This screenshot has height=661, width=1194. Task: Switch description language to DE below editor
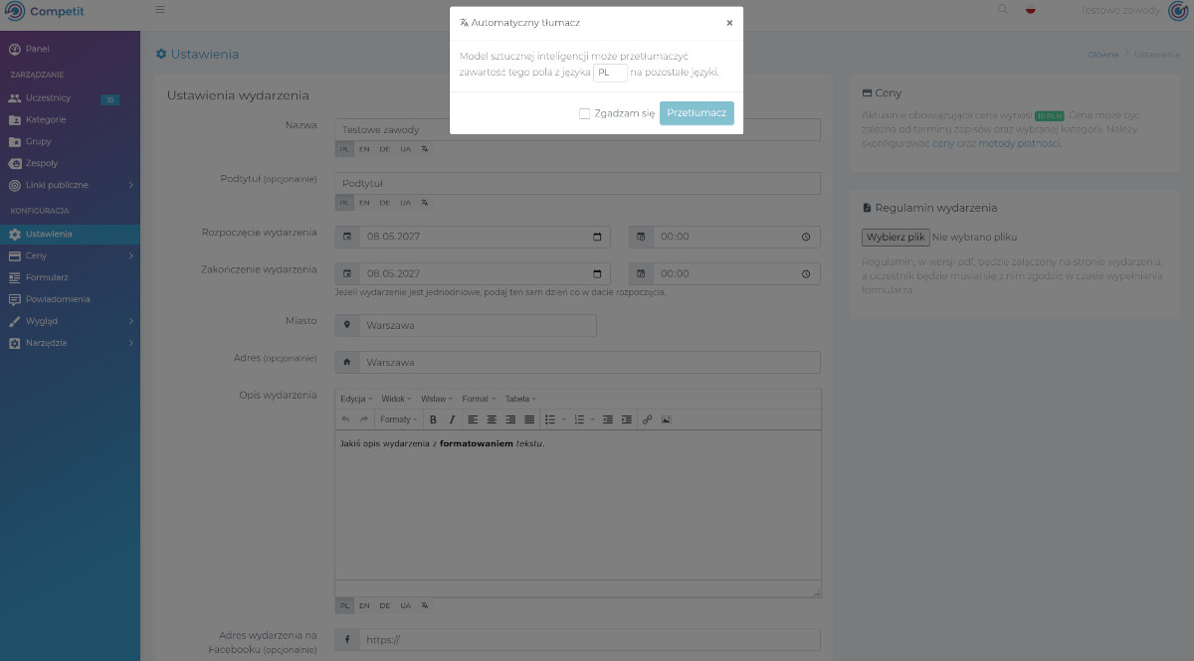[384, 605]
